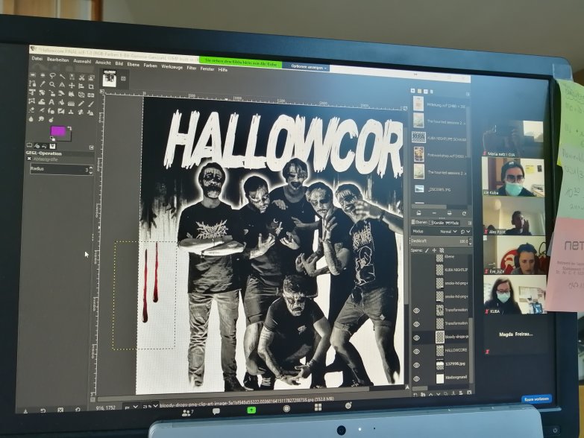Select the Eraser tool
584x438 pixels.
[32, 110]
